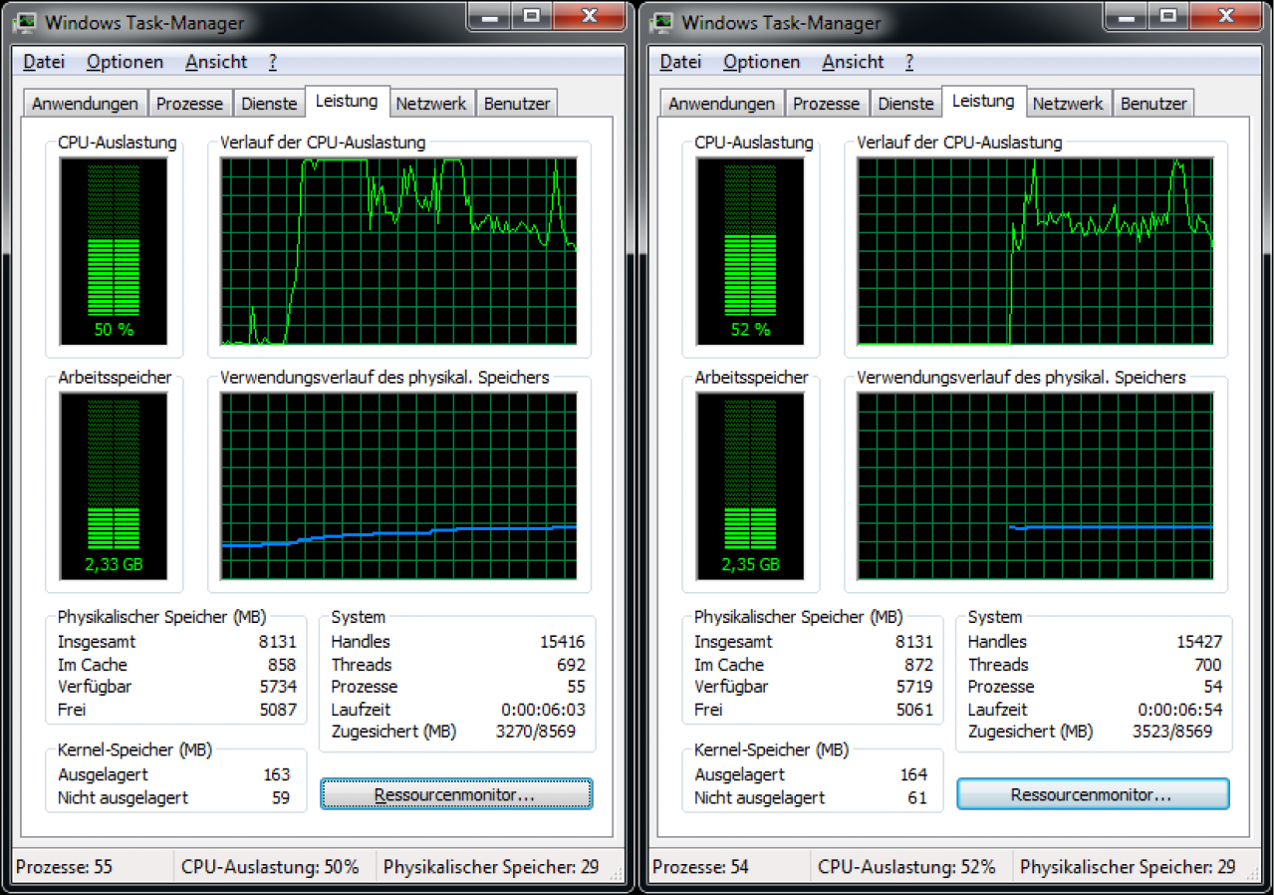Click Frei value 5061
The height and width of the screenshot is (895, 1275).
point(914,710)
